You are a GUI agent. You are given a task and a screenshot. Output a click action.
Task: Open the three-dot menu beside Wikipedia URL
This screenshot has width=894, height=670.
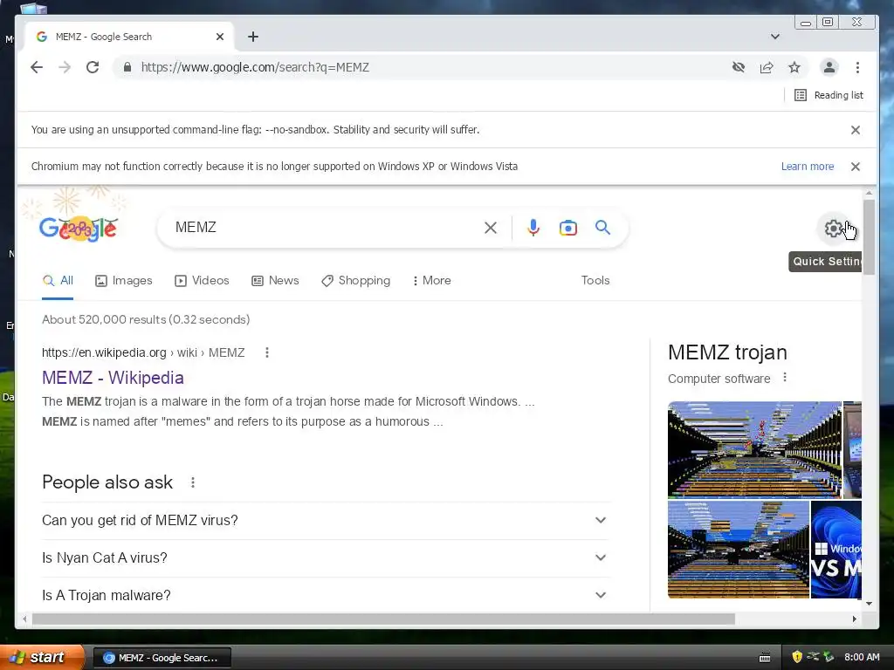tap(267, 352)
